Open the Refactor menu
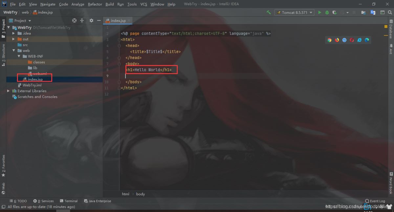Image resolution: width=394 pixels, height=212 pixels. (95, 4)
